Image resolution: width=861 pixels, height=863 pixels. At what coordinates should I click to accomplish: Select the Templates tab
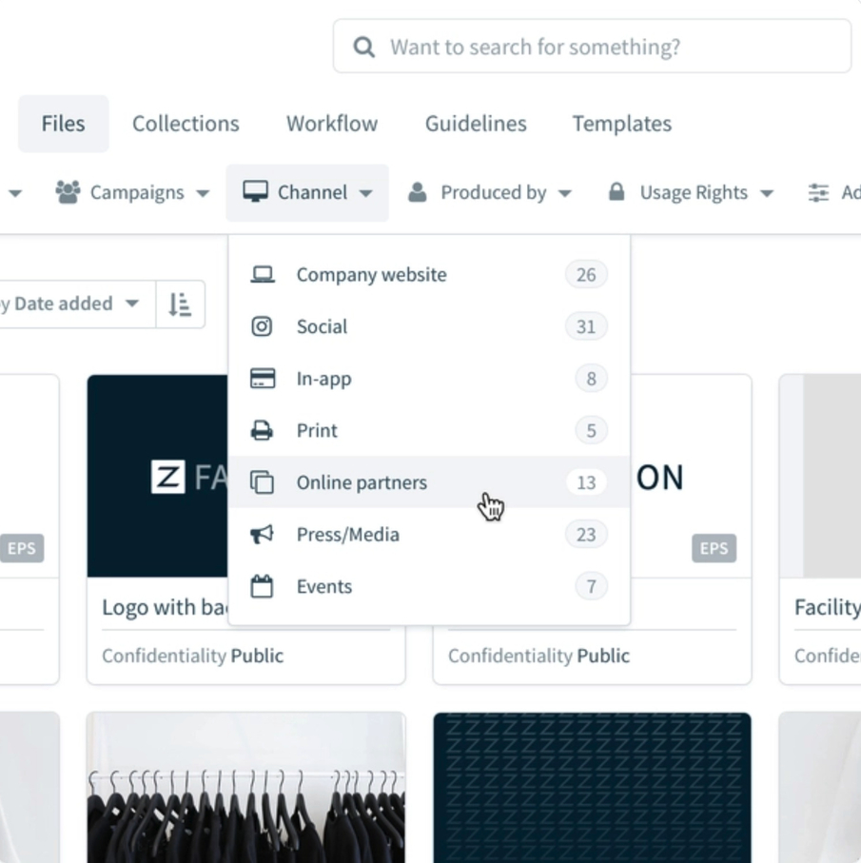tap(621, 124)
